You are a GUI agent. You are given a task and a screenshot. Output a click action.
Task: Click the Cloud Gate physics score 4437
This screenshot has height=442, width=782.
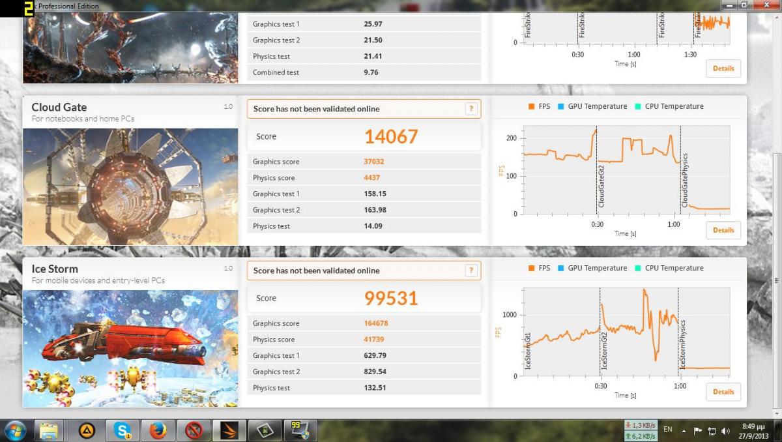pos(372,177)
